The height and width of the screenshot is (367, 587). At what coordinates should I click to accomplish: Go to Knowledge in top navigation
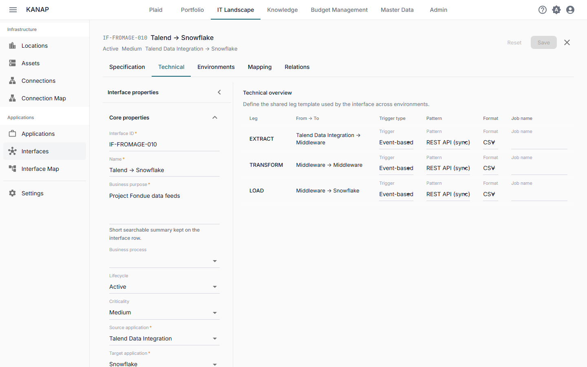click(282, 10)
